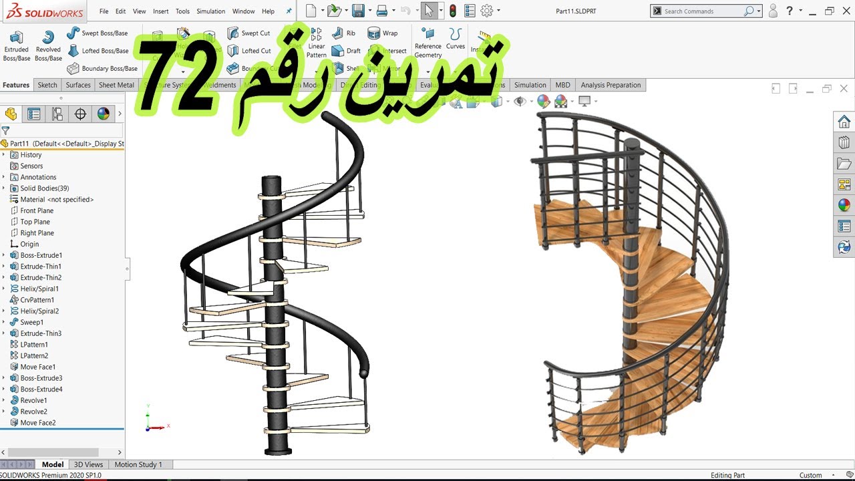Viewport: 855px width, 481px height.
Task: Click Apply Scene icon in view toolbar
Action: click(560, 102)
